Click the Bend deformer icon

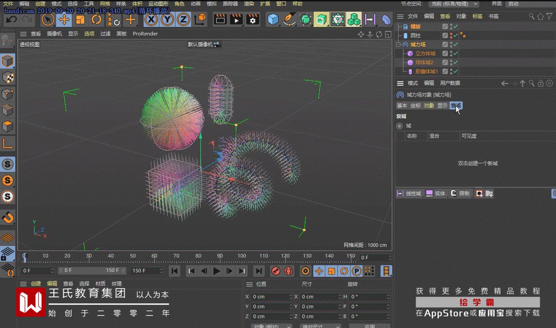pyautogui.click(x=386, y=20)
